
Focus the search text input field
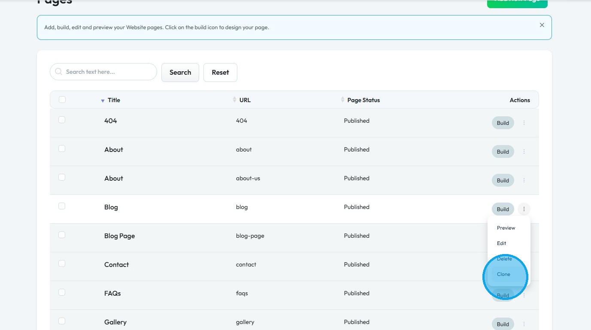coord(109,72)
